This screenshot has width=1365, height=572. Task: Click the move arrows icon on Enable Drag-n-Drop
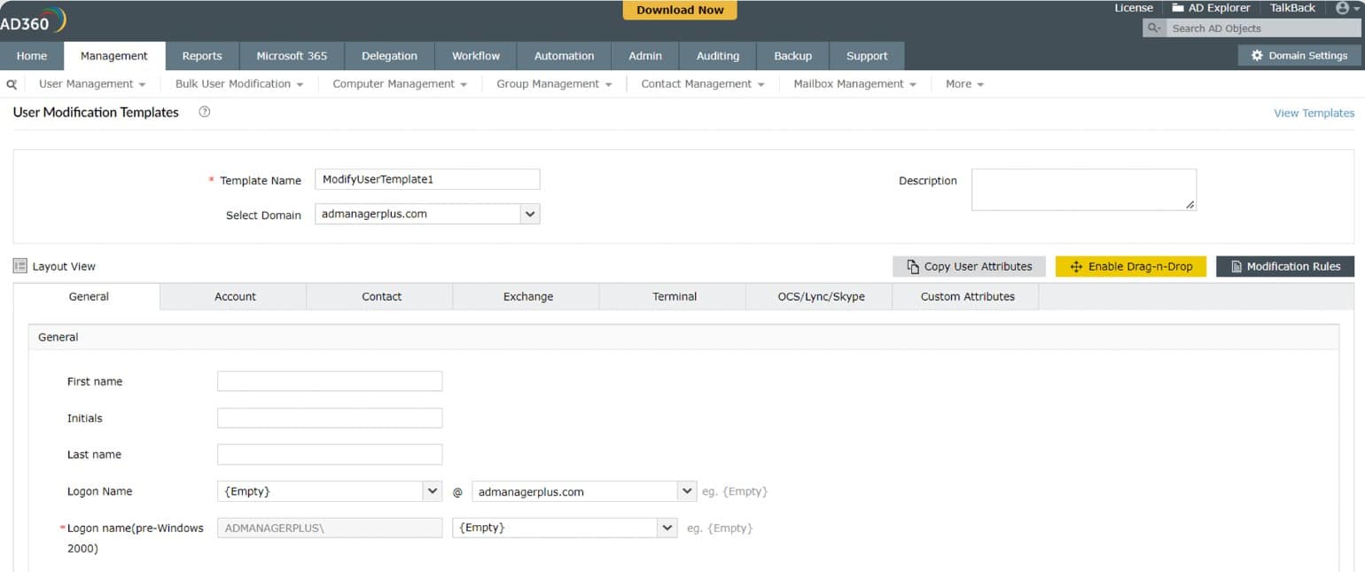(x=1077, y=267)
